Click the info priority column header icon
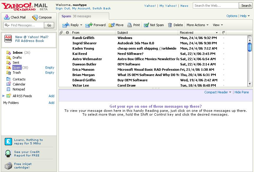This screenshot has width=254, height=172. pyautogui.click(x=67, y=33)
